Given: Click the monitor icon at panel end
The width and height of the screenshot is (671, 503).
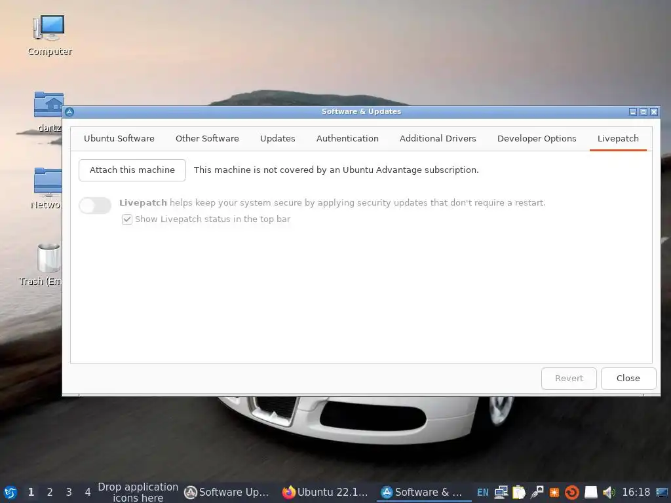Looking at the screenshot, I should click(662, 493).
